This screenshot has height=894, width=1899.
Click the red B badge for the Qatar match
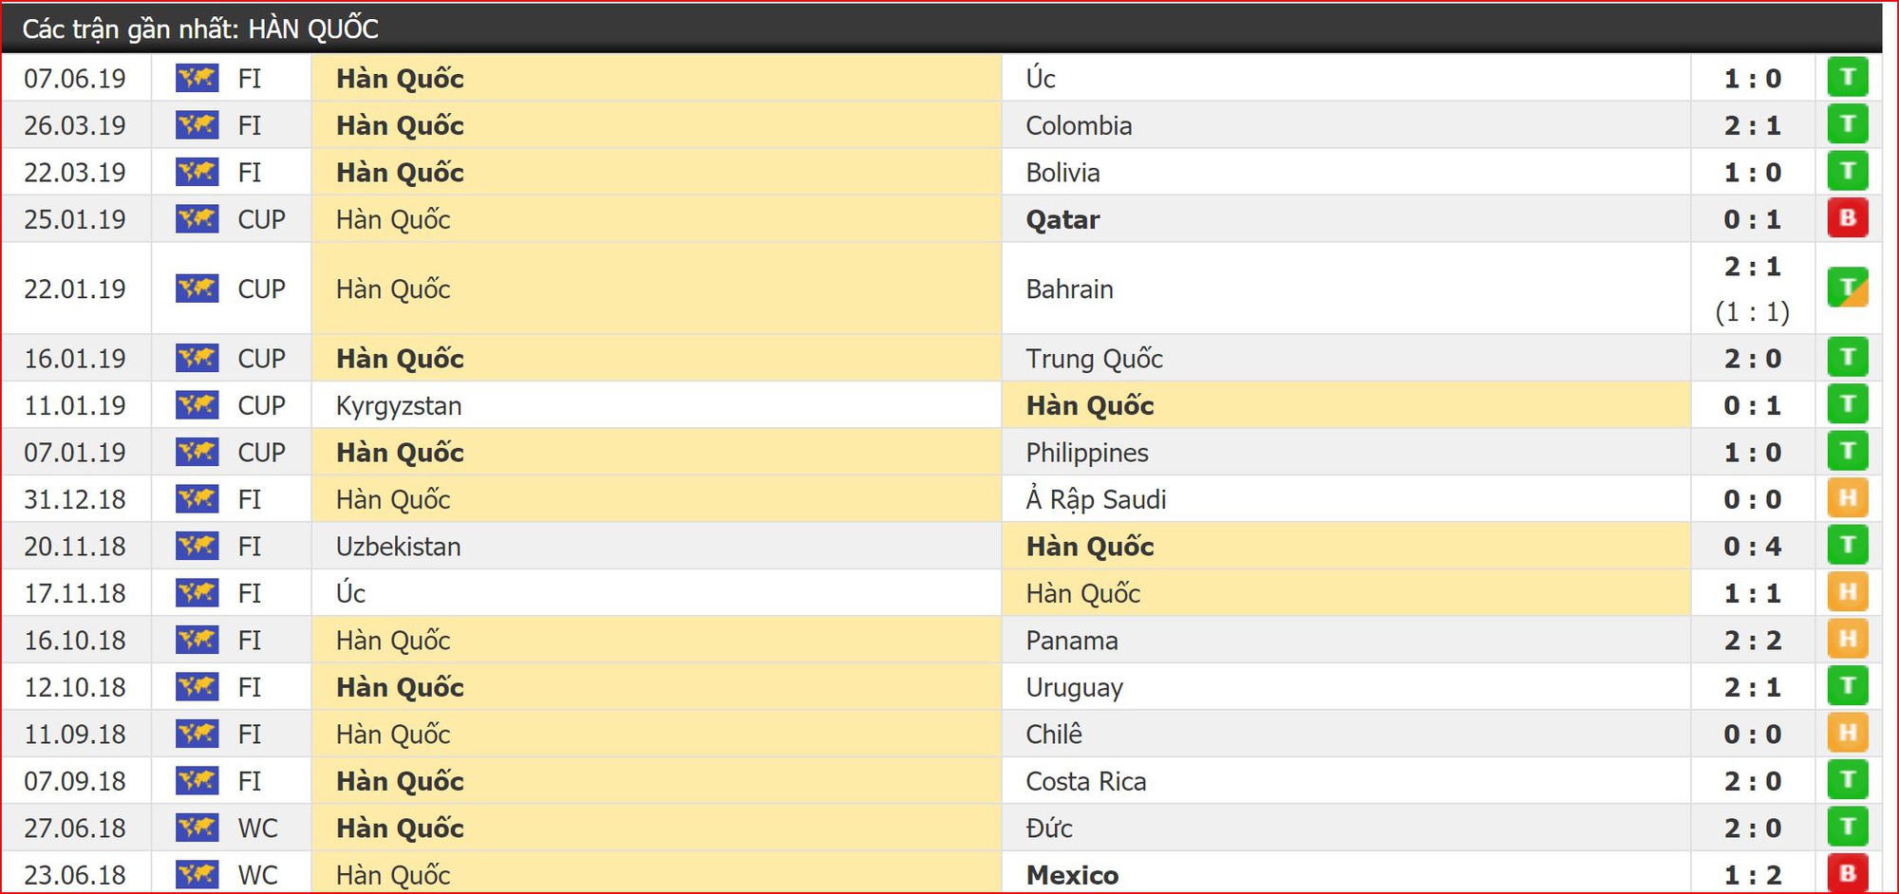(1848, 218)
